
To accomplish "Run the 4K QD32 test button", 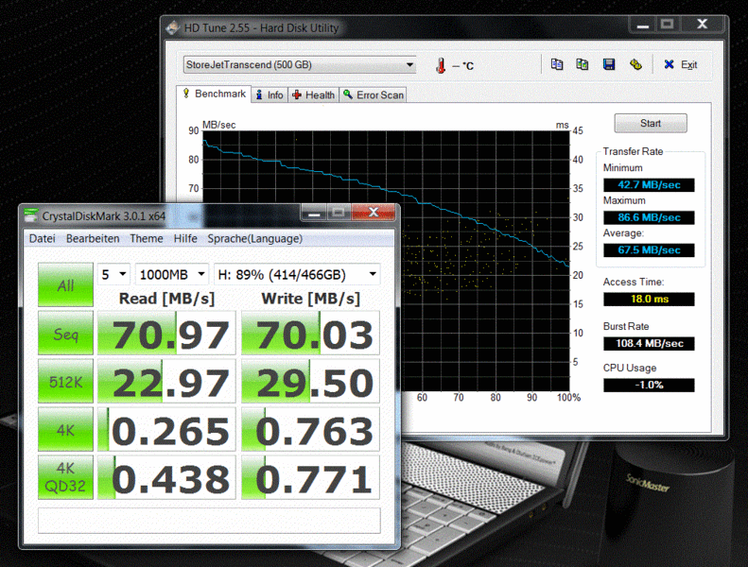I will pos(66,477).
